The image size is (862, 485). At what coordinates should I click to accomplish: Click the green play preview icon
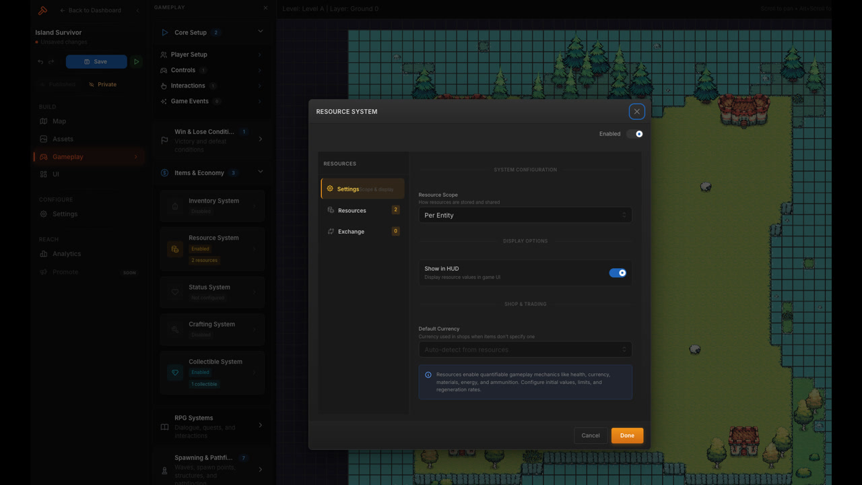(136, 61)
